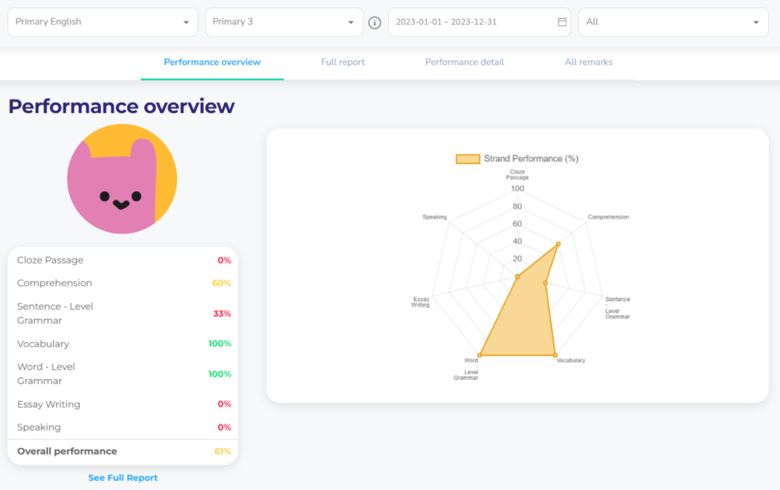This screenshot has height=490, width=780.
Task: Expand the Primary 3 level dropdown
Action: (284, 22)
